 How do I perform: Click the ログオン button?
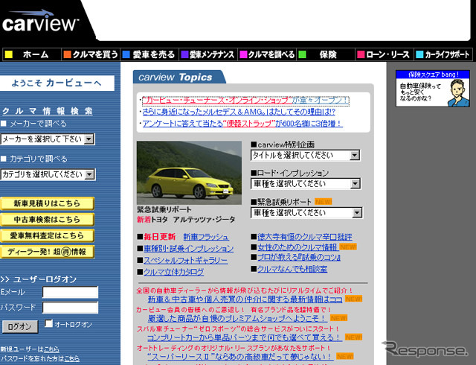pyautogui.click(x=20, y=327)
